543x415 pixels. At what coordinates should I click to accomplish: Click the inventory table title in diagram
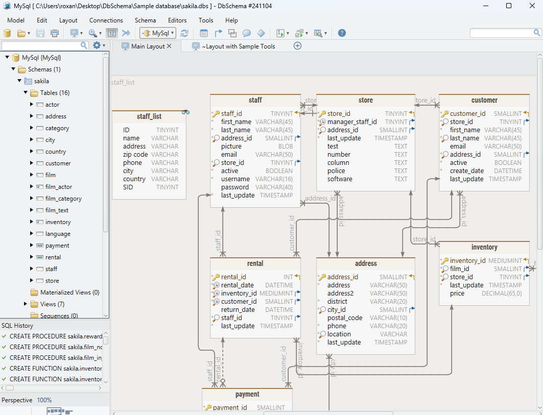(484, 247)
